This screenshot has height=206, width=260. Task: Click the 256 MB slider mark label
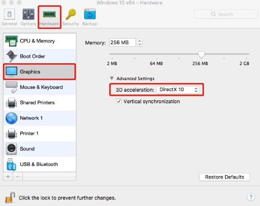tap(200, 64)
